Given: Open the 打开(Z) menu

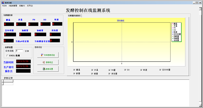Looking at the screenshot, I should point(30,6).
